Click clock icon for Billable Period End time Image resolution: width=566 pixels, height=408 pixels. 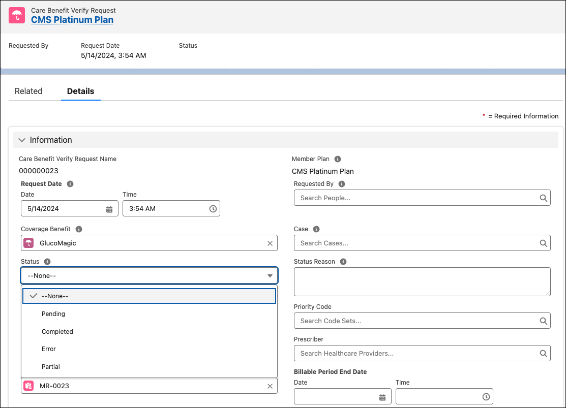[x=486, y=397]
